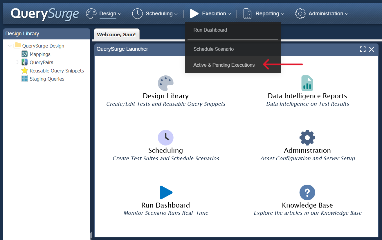The width and height of the screenshot is (382, 240).
Task: Click 'Explore the articles in our Knowledge Base' text
Action: click(308, 213)
